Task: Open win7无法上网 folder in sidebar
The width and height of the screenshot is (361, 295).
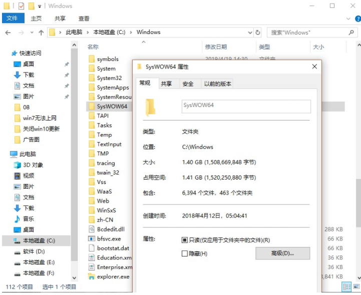Action: 40,118
